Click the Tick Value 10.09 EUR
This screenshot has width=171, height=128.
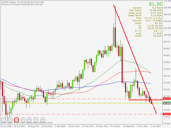tap(155, 10)
